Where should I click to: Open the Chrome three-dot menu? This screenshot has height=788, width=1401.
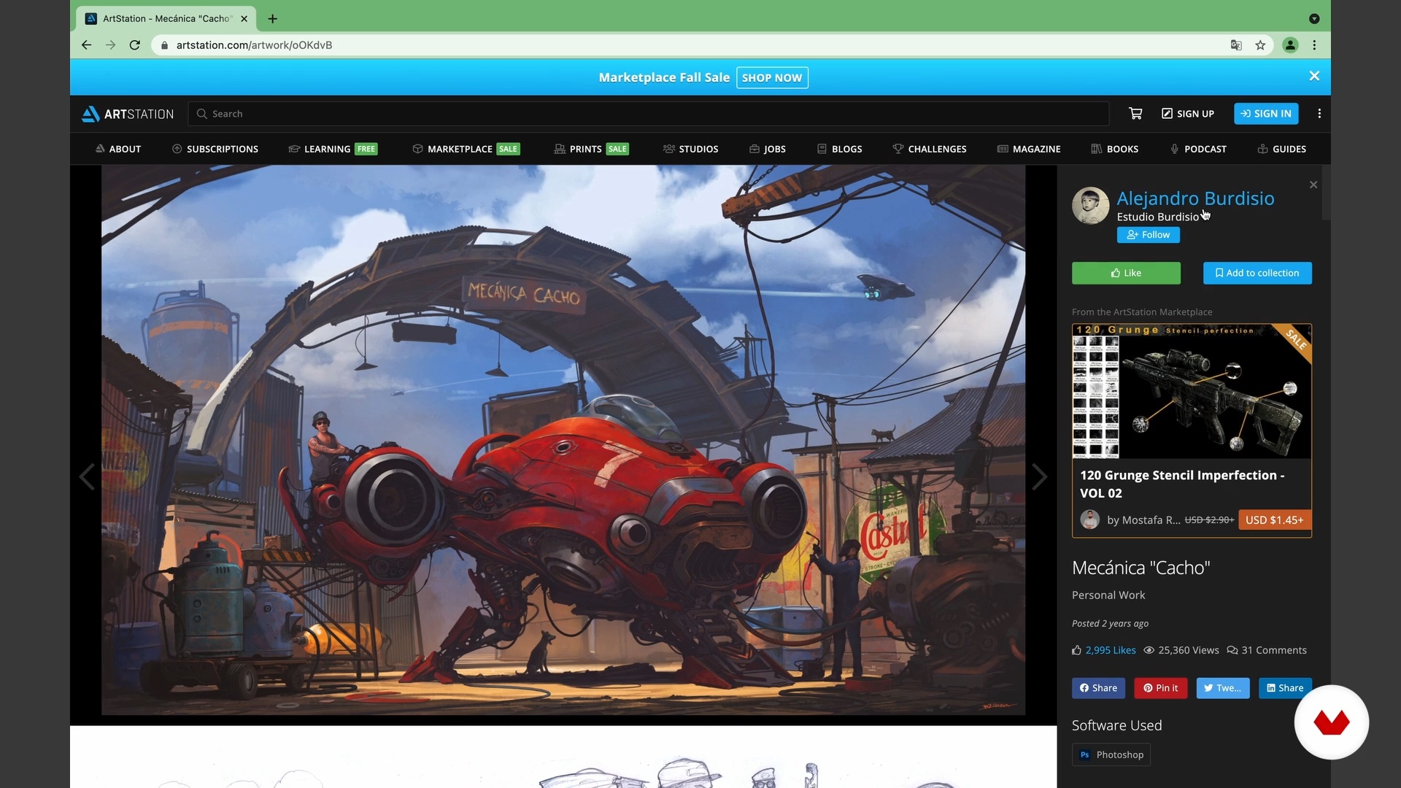pos(1314,45)
